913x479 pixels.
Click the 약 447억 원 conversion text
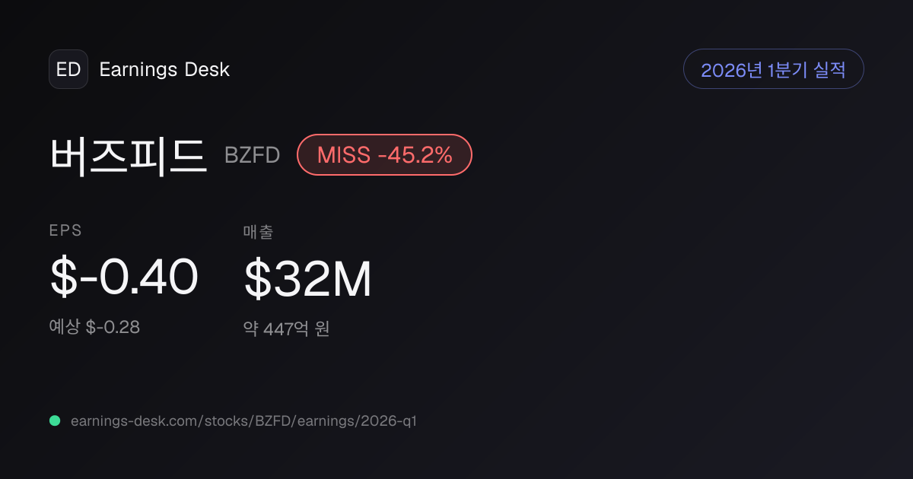coord(286,329)
